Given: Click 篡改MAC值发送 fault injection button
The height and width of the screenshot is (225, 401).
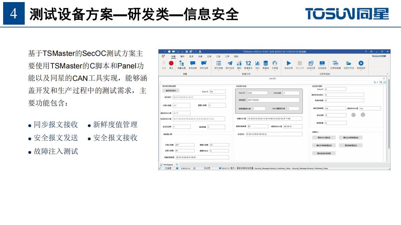Looking at the screenshot, I should tap(324, 137).
